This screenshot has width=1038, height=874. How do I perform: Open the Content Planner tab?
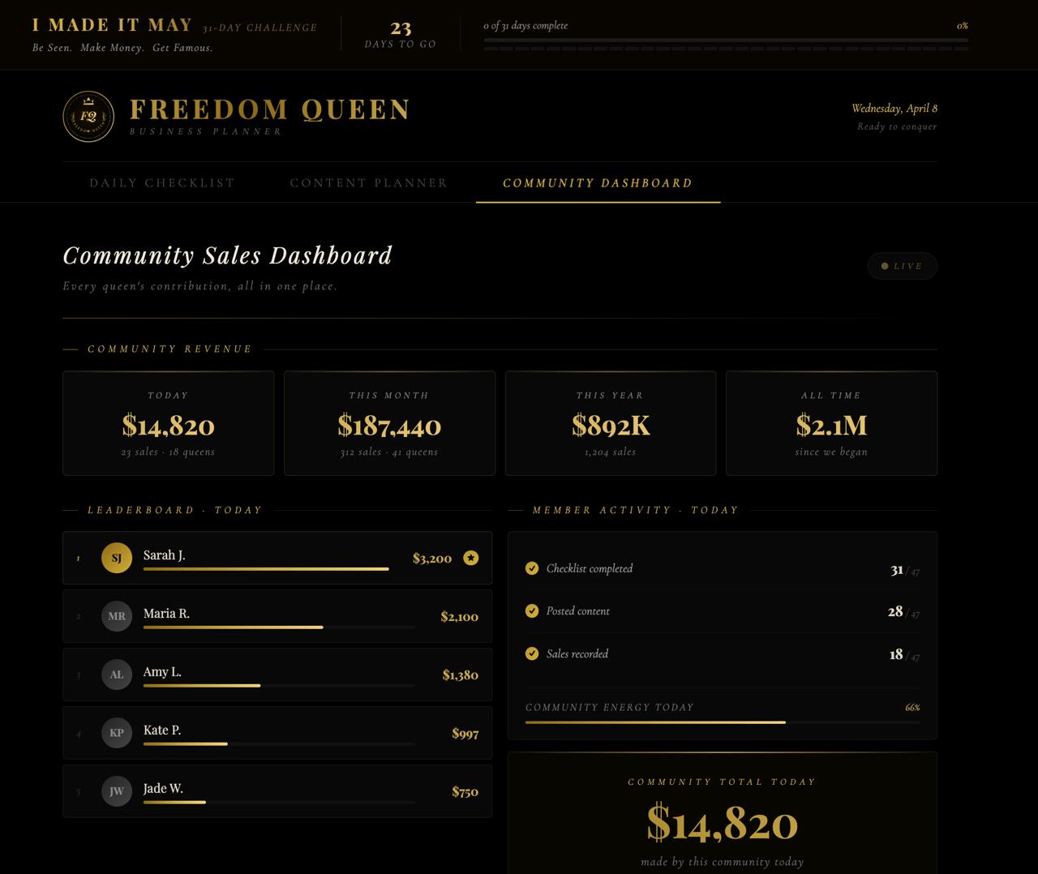coord(369,183)
